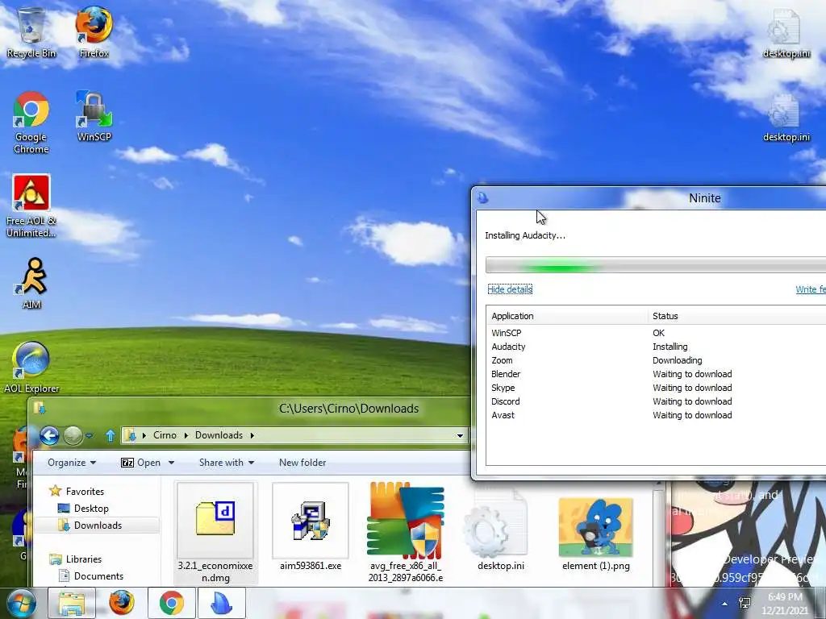826x619 pixels.
Task: Click the Write feedback link in Ninite
Action: point(810,289)
